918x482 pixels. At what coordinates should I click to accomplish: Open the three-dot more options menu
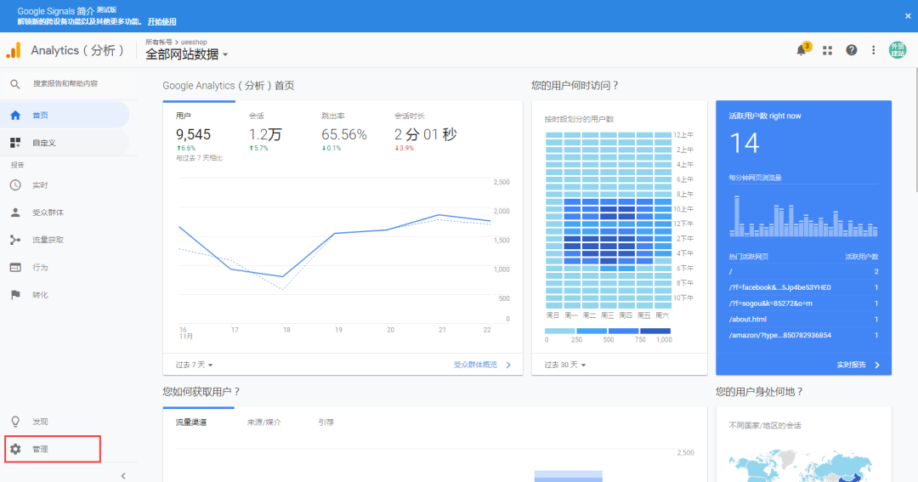874,50
